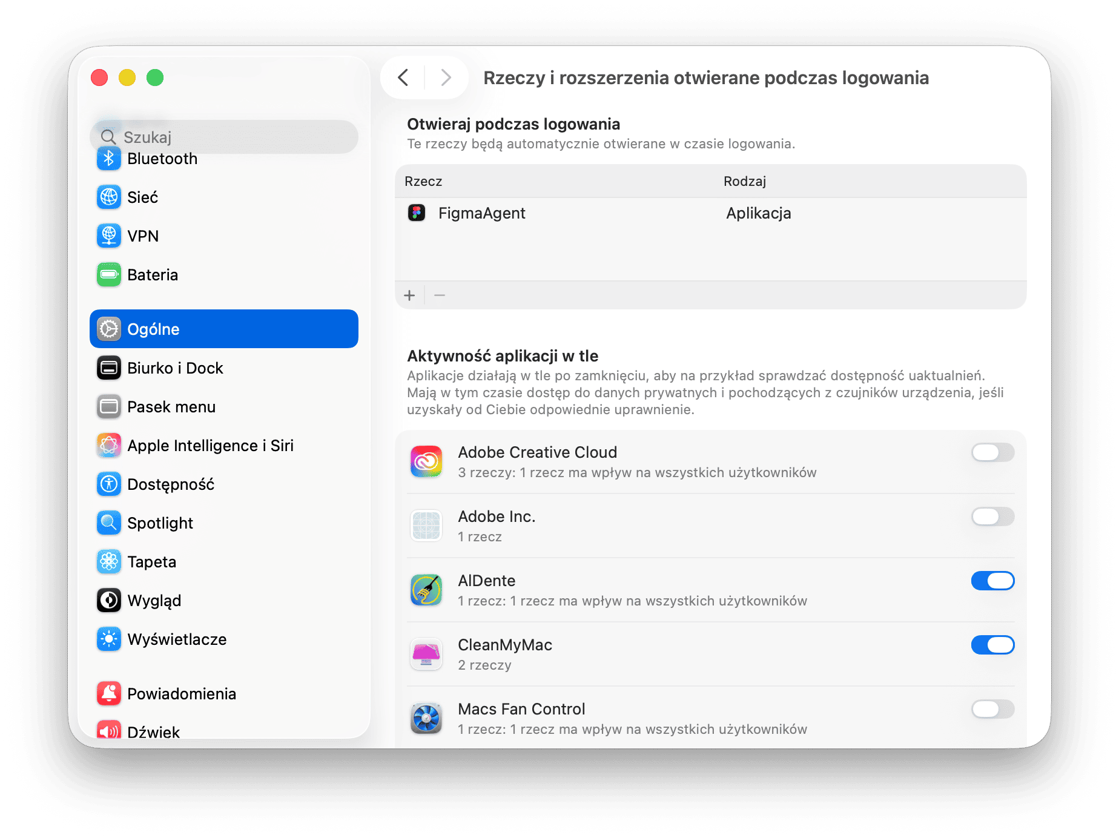Click the Spotlight magnifier icon

(109, 523)
